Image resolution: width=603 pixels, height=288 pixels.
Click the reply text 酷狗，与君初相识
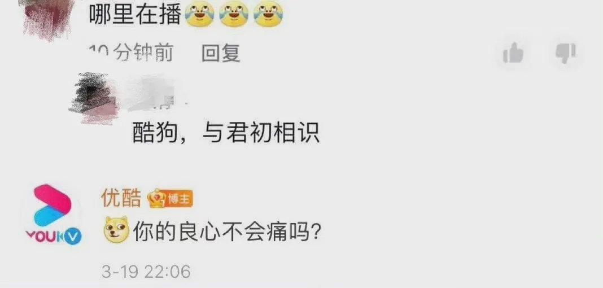226,134
